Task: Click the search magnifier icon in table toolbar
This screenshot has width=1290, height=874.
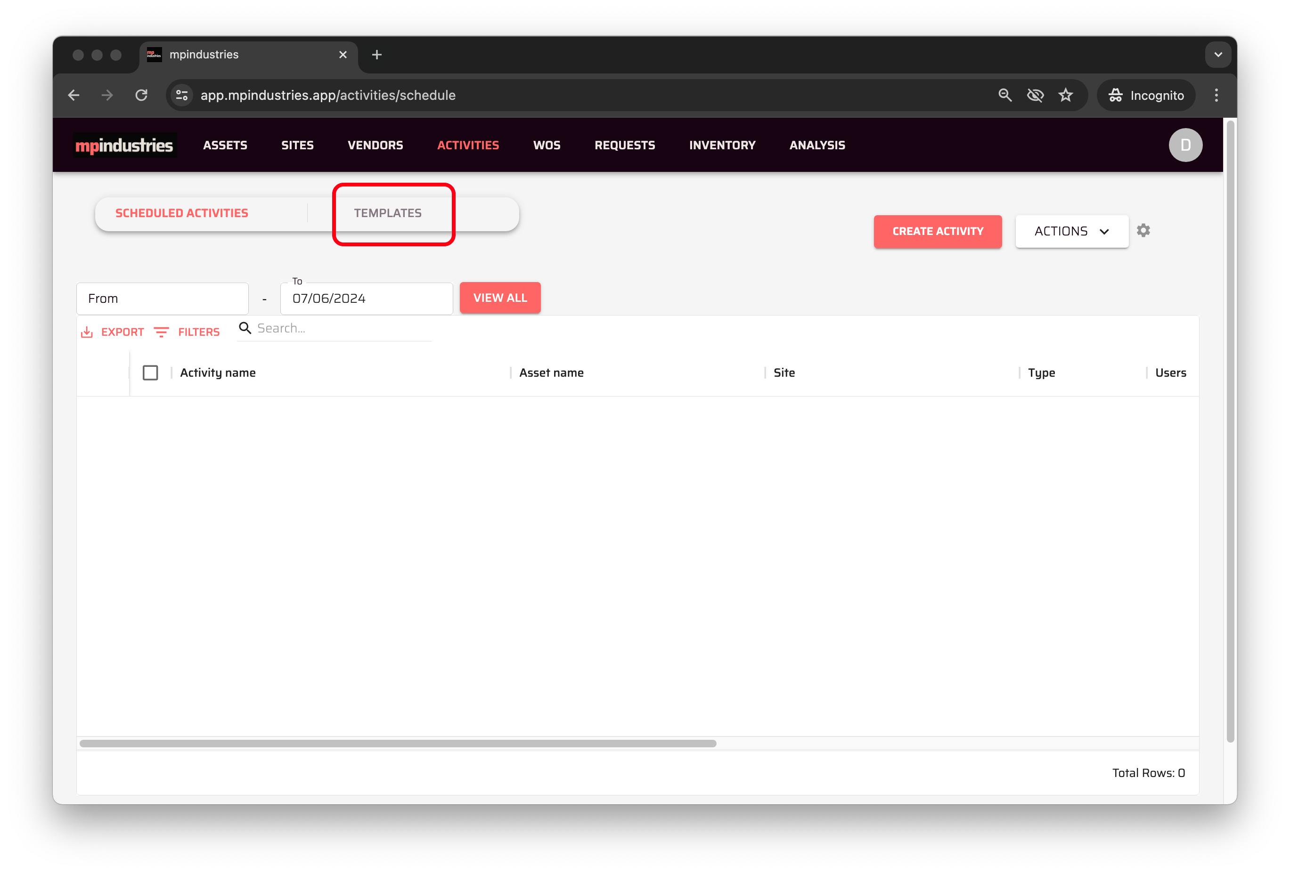Action: pyautogui.click(x=245, y=328)
